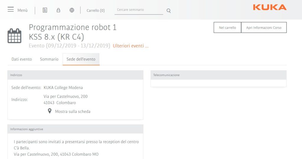Click the Menù label
The image size is (302, 159).
pyautogui.click(x=22, y=10)
